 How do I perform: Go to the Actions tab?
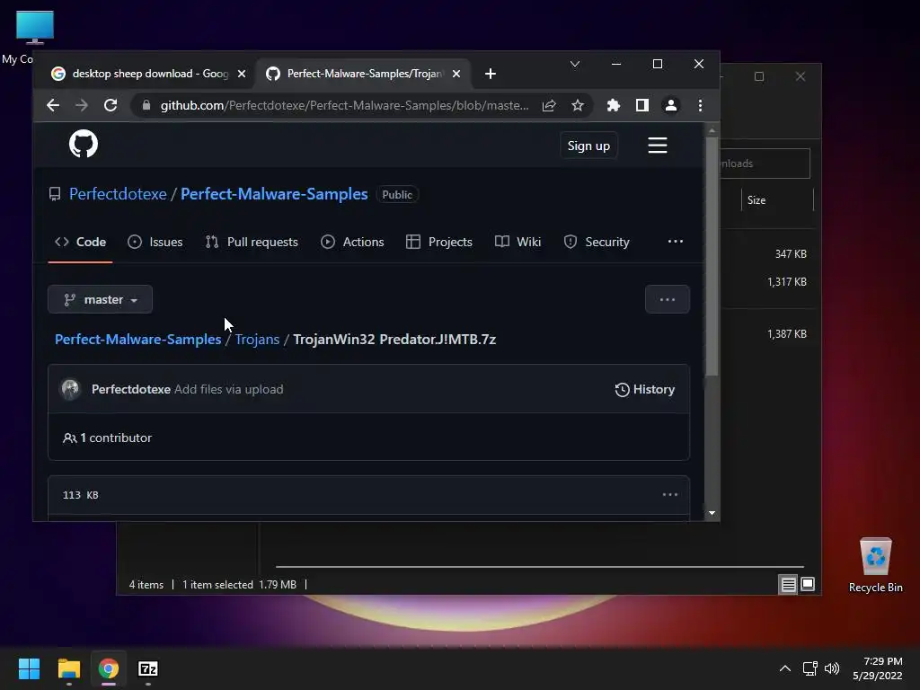pos(352,242)
